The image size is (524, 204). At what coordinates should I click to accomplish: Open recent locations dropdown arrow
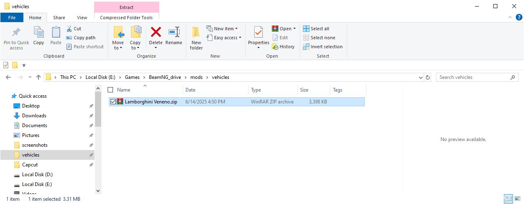tap(30, 77)
